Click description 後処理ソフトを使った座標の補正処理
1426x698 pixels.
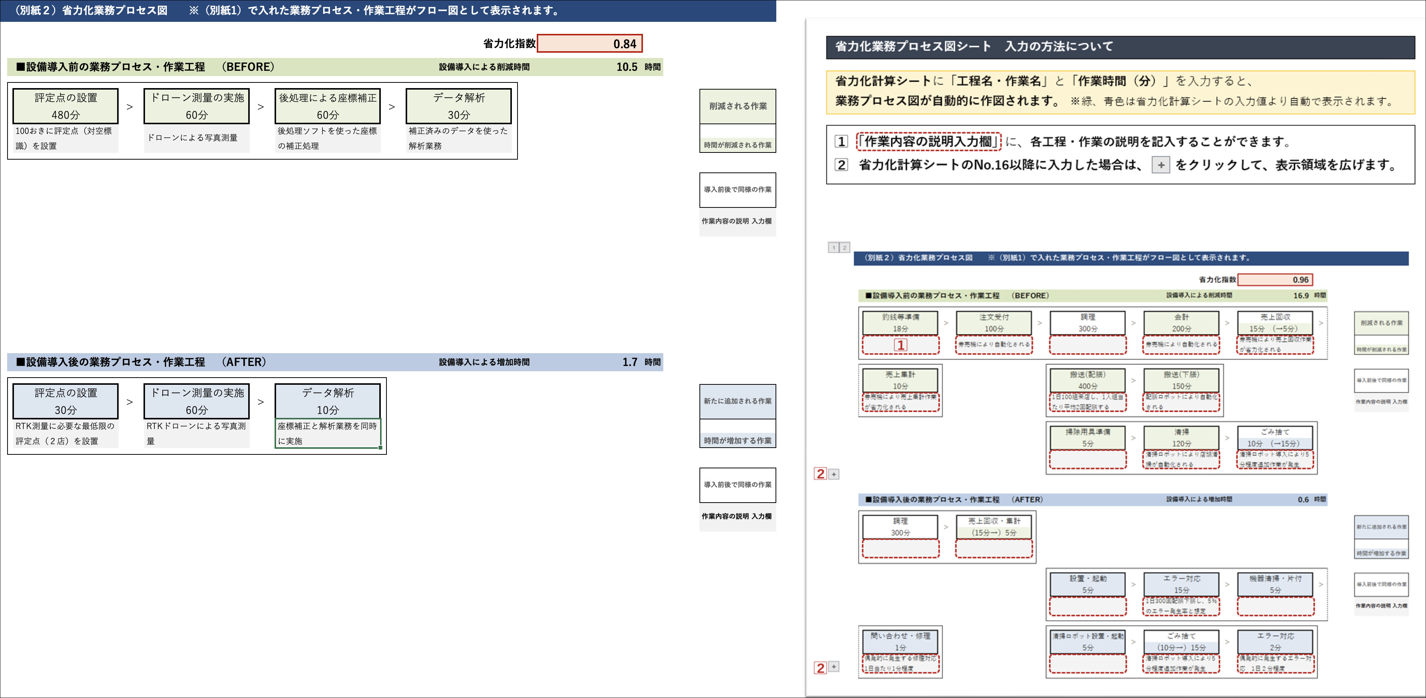point(328,139)
